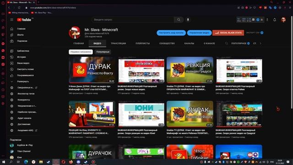Open vidIQ Популярное tab
The height and width of the screenshot is (165, 293).
point(240,44)
